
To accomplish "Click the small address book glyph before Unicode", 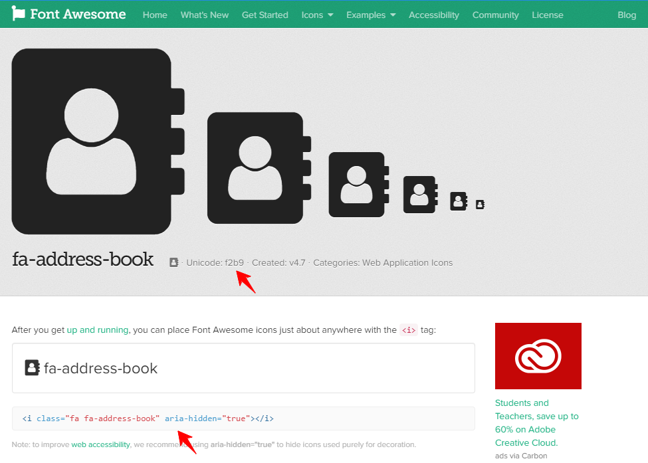I will [174, 262].
